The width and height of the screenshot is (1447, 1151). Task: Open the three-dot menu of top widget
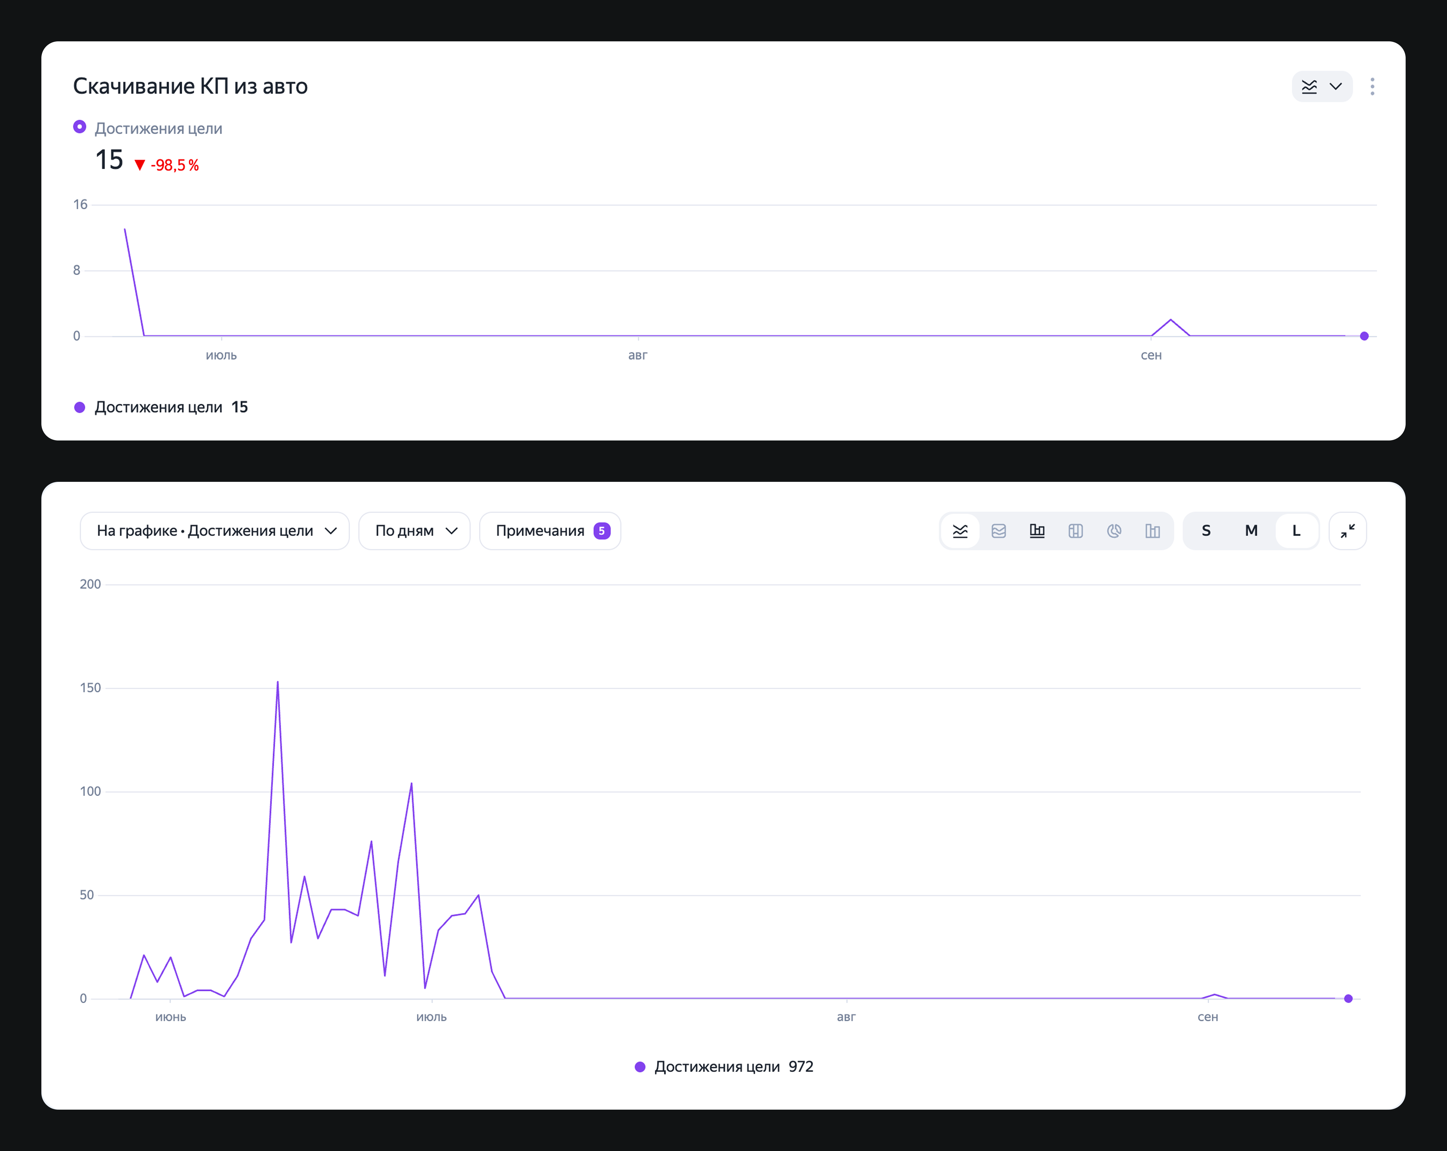tap(1372, 87)
